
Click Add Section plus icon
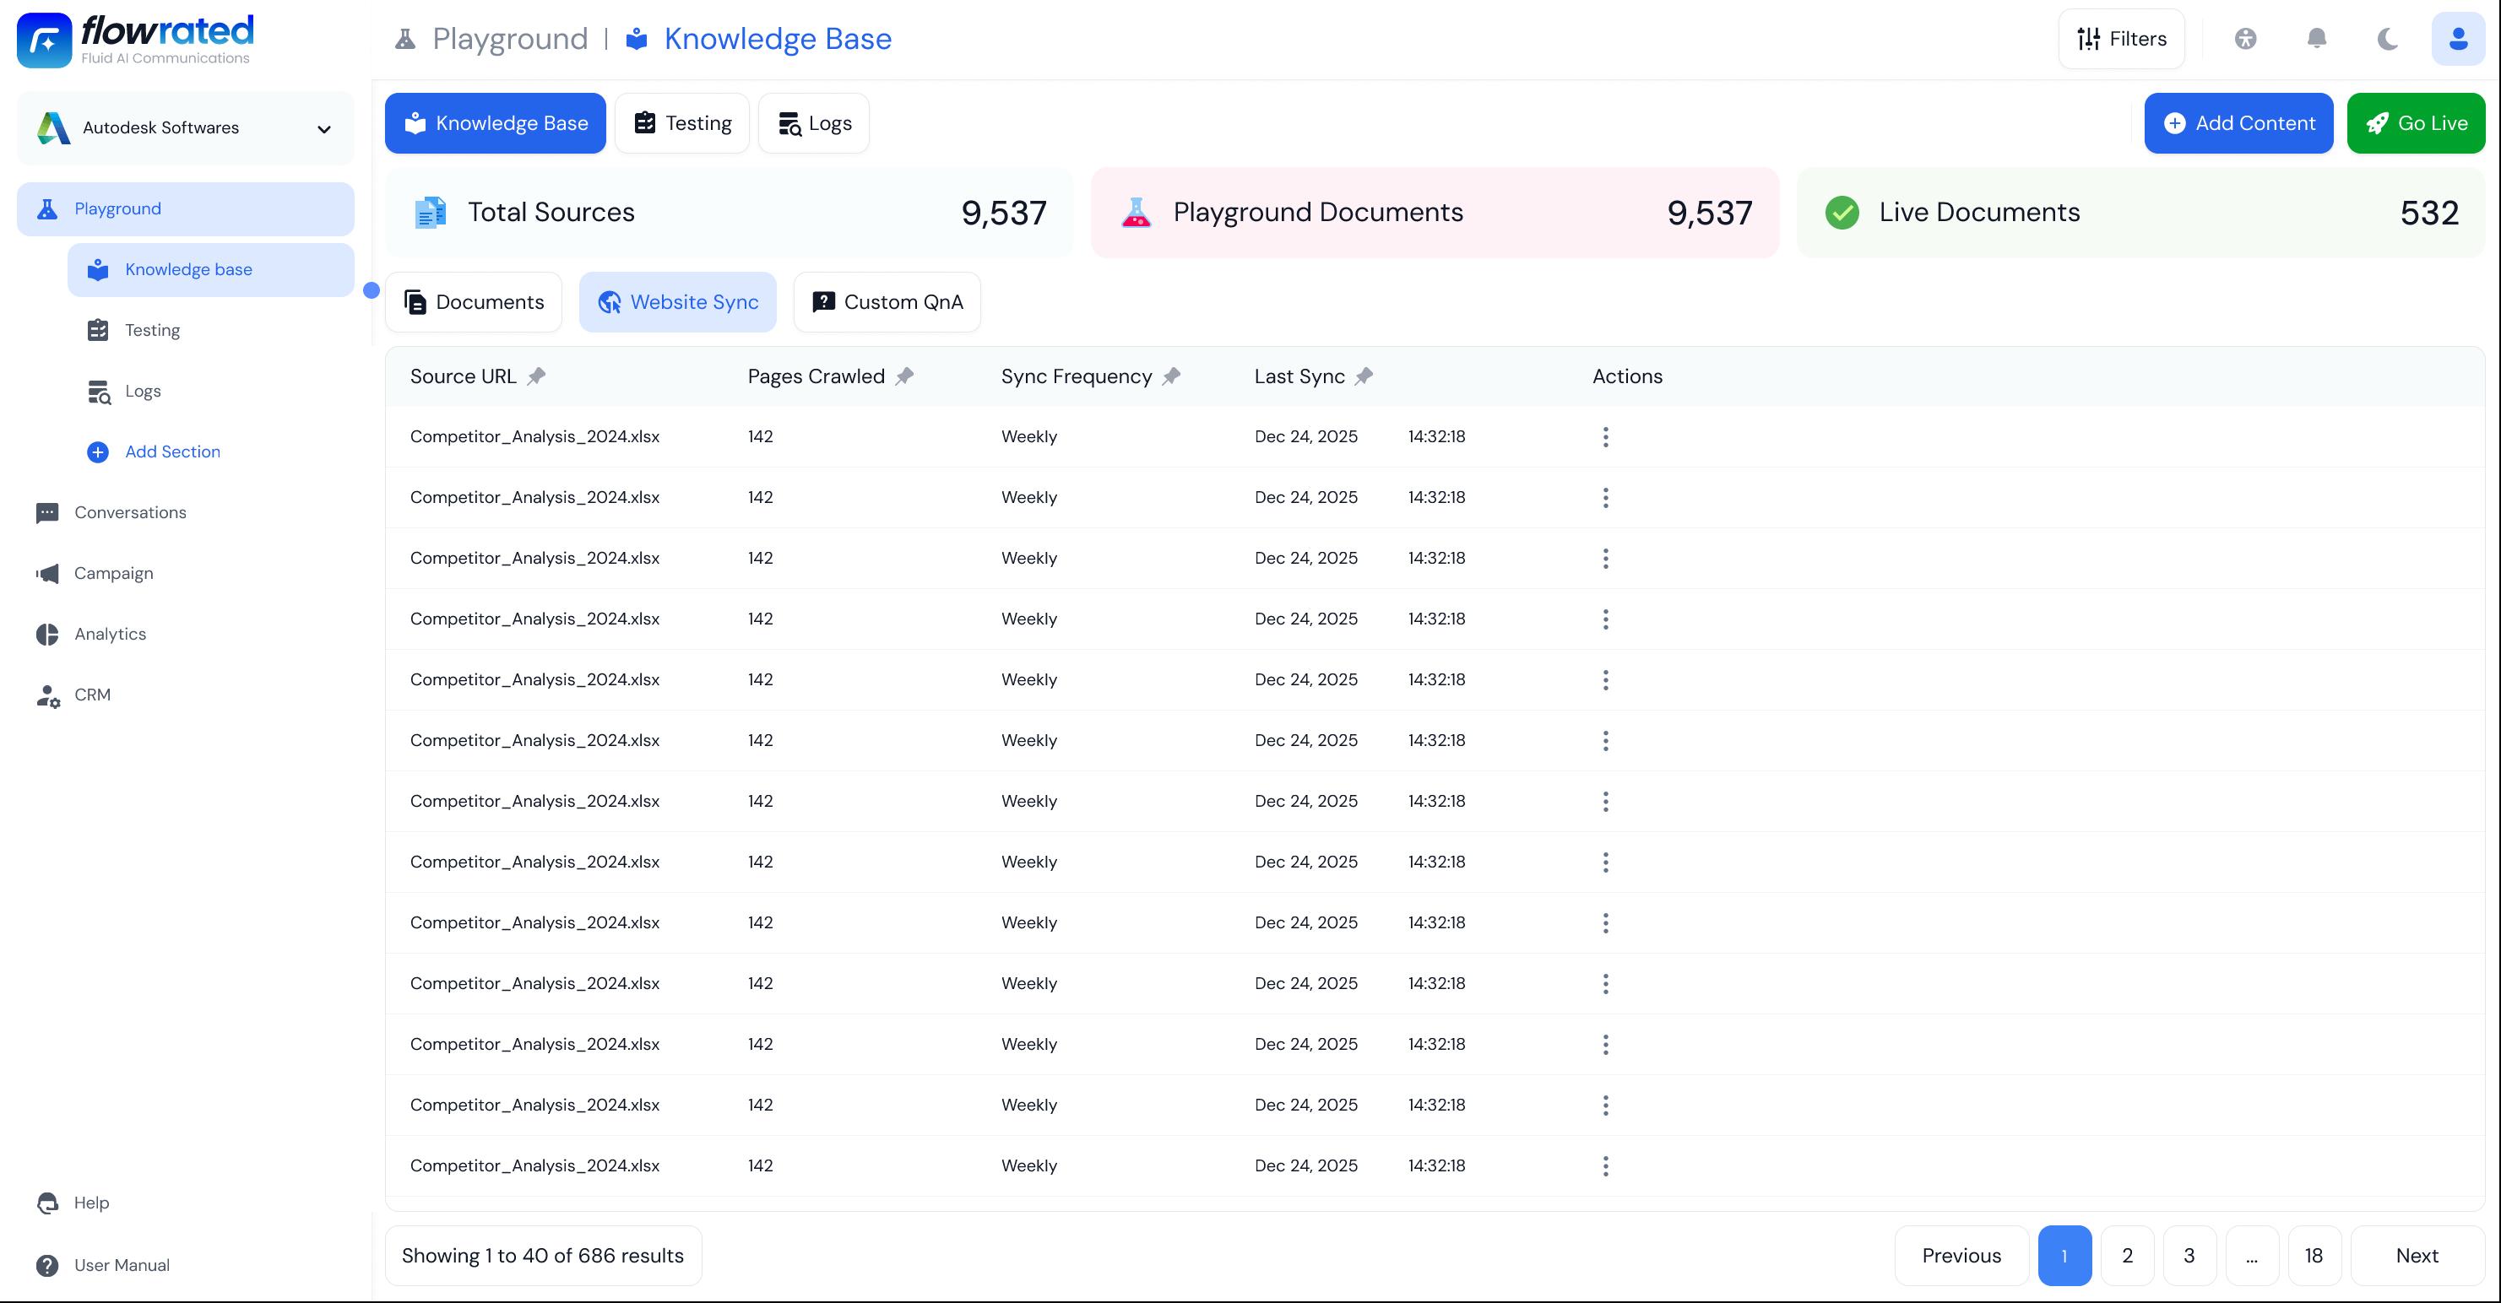point(98,452)
